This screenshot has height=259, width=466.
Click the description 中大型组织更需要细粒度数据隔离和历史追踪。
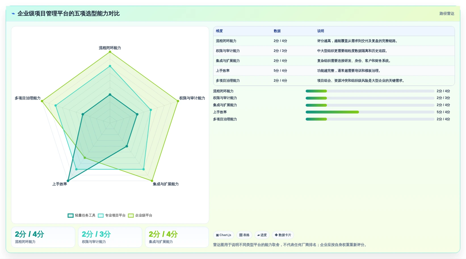[353, 51]
